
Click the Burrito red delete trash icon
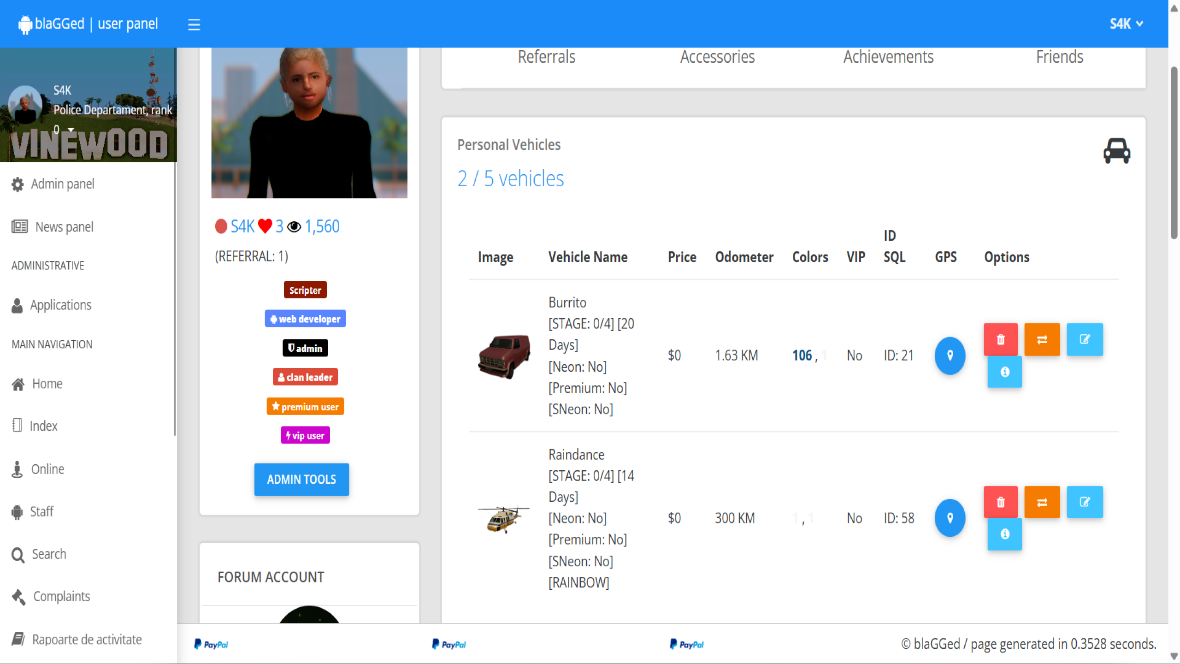pos(1000,339)
